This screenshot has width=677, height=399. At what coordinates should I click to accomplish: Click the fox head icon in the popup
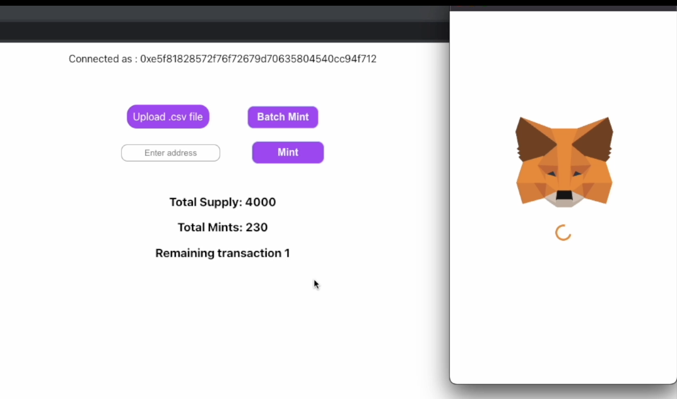pyautogui.click(x=563, y=161)
